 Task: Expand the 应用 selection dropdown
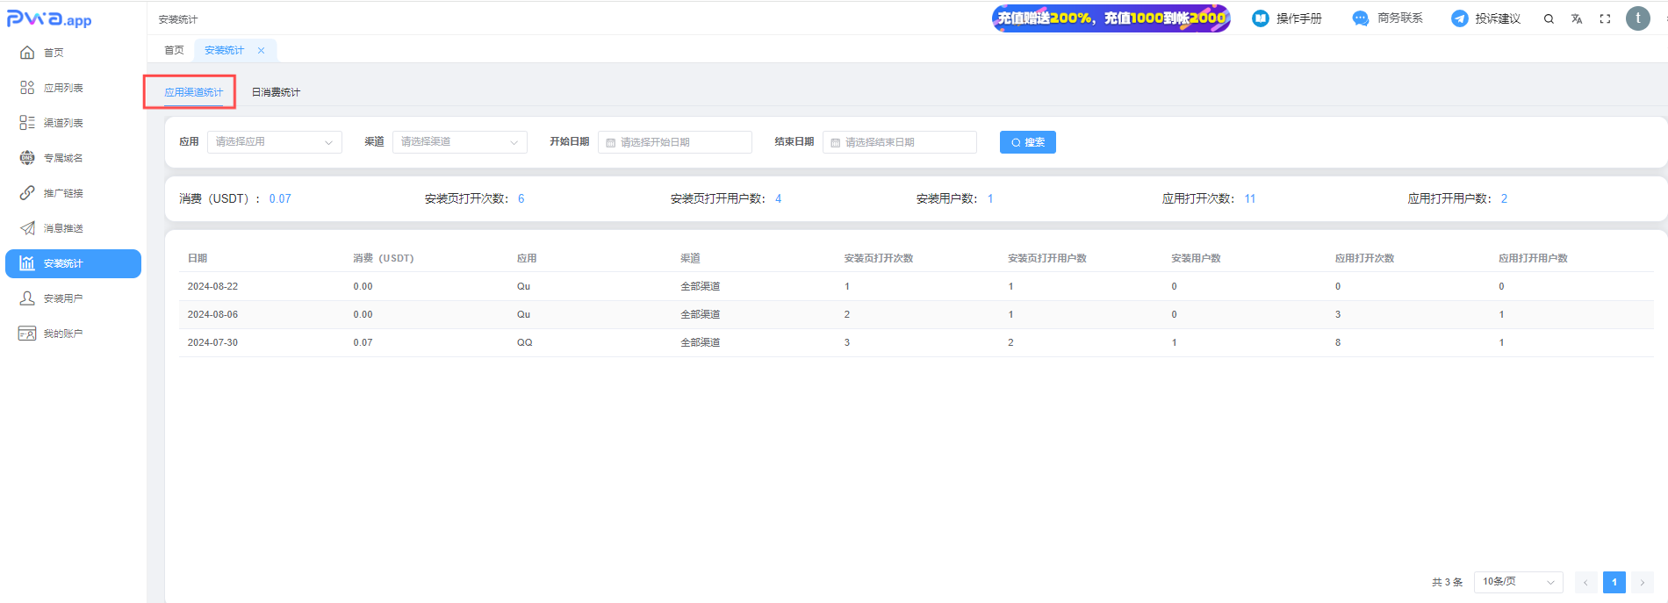pos(274,142)
